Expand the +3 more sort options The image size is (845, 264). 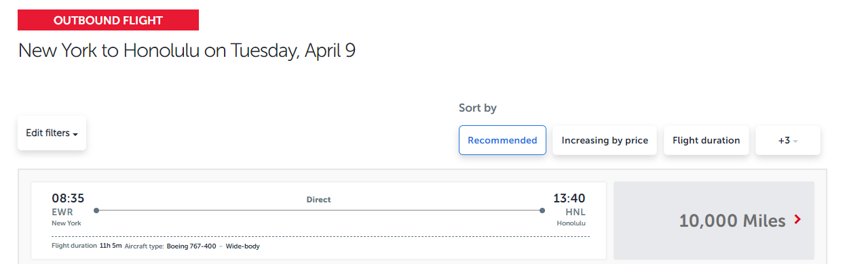pyautogui.click(x=788, y=140)
